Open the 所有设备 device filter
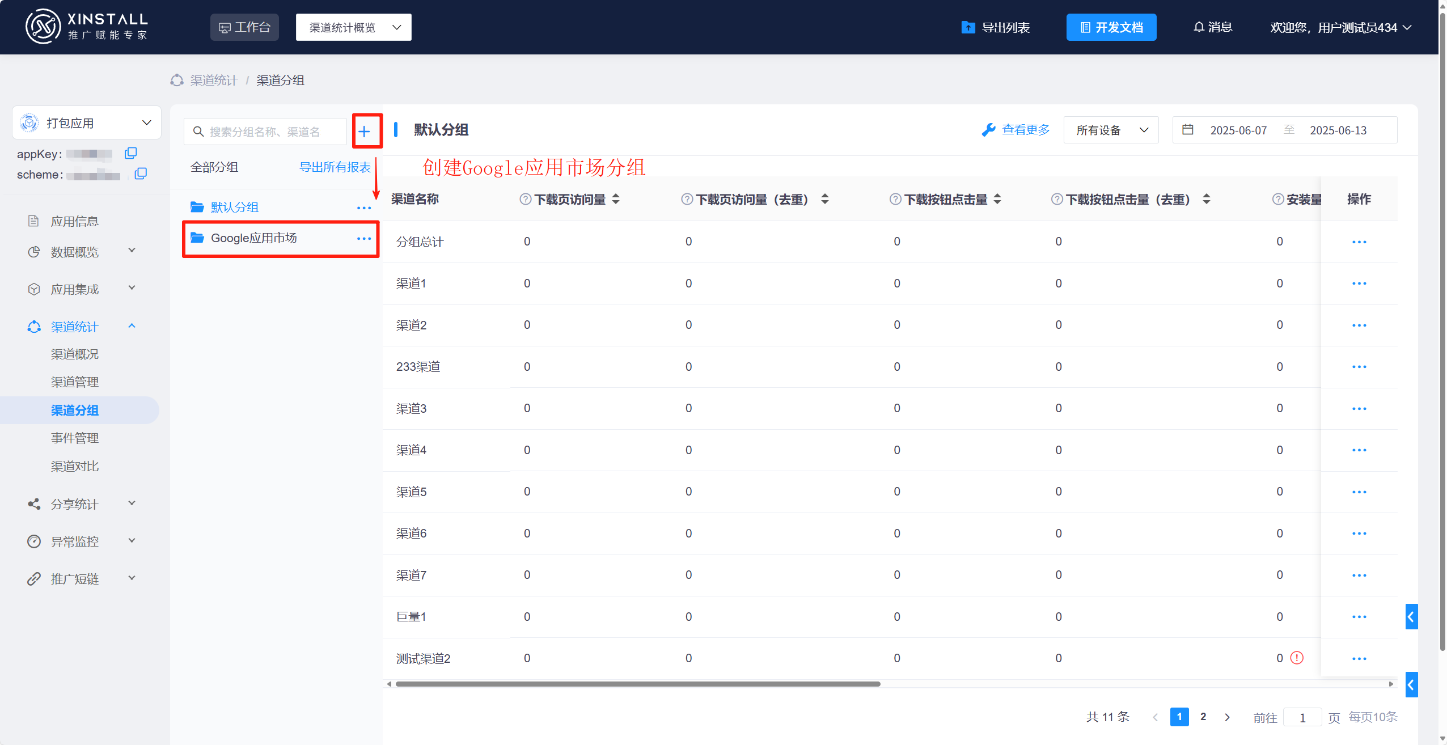 click(x=1111, y=130)
